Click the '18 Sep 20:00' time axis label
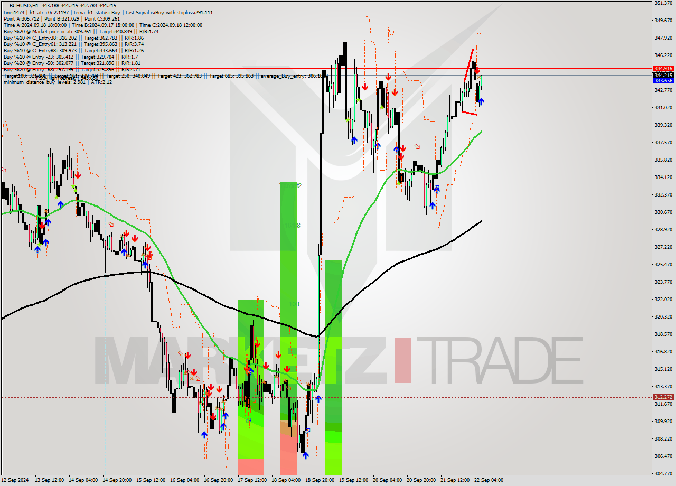This screenshot has width=676, height=486. coord(320,480)
